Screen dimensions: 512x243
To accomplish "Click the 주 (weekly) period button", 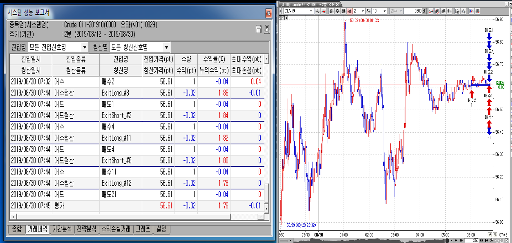I will (x=337, y=11).
